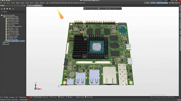This screenshot has height=101, width=181.
Task: Click the second icon in the Active Bar
Action: click(x=88, y=9)
